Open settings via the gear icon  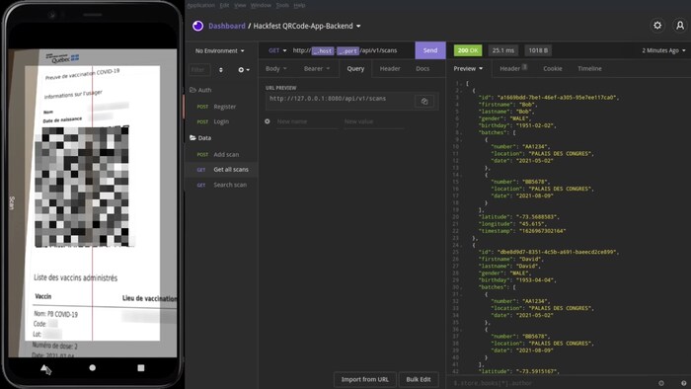point(657,26)
